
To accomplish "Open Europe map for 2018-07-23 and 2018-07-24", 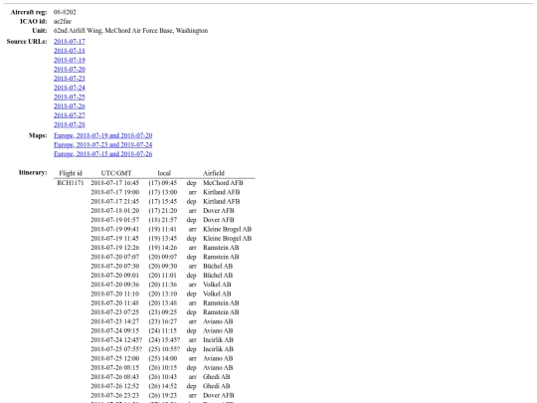I will [103, 145].
